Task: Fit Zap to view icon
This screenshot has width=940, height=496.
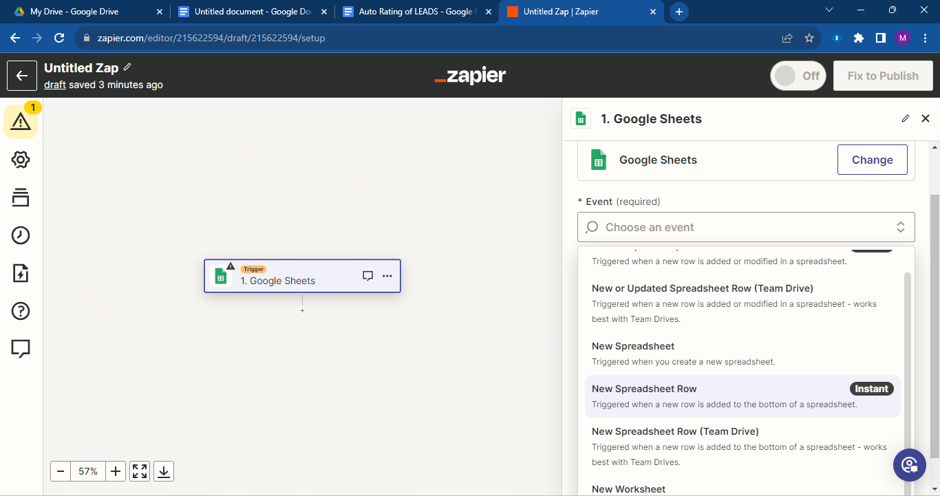Action: [140, 471]
